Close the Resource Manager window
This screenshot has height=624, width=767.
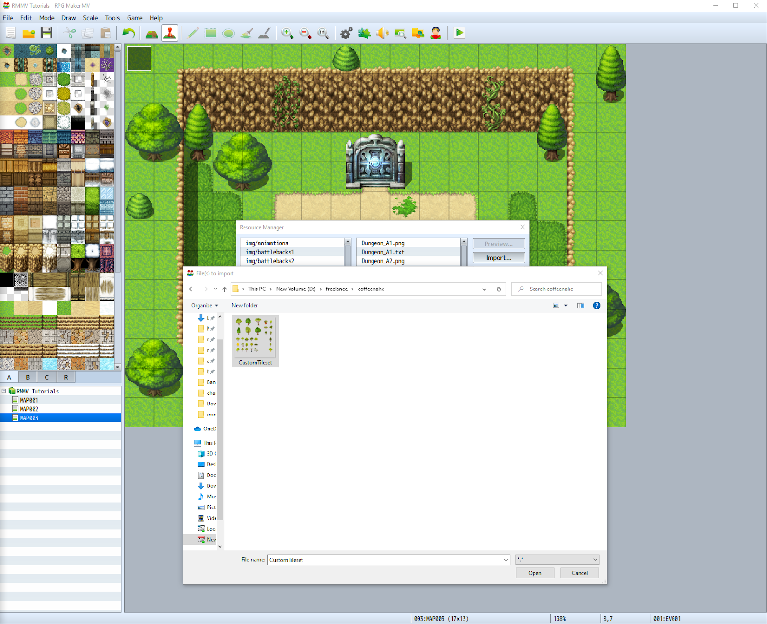523,227
